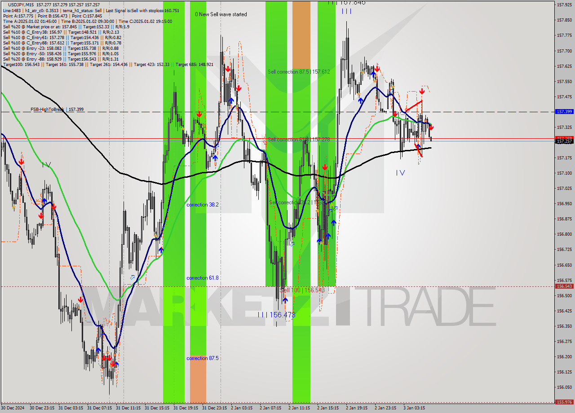Click the '2 Jan 07:15' time axis label

270,408
